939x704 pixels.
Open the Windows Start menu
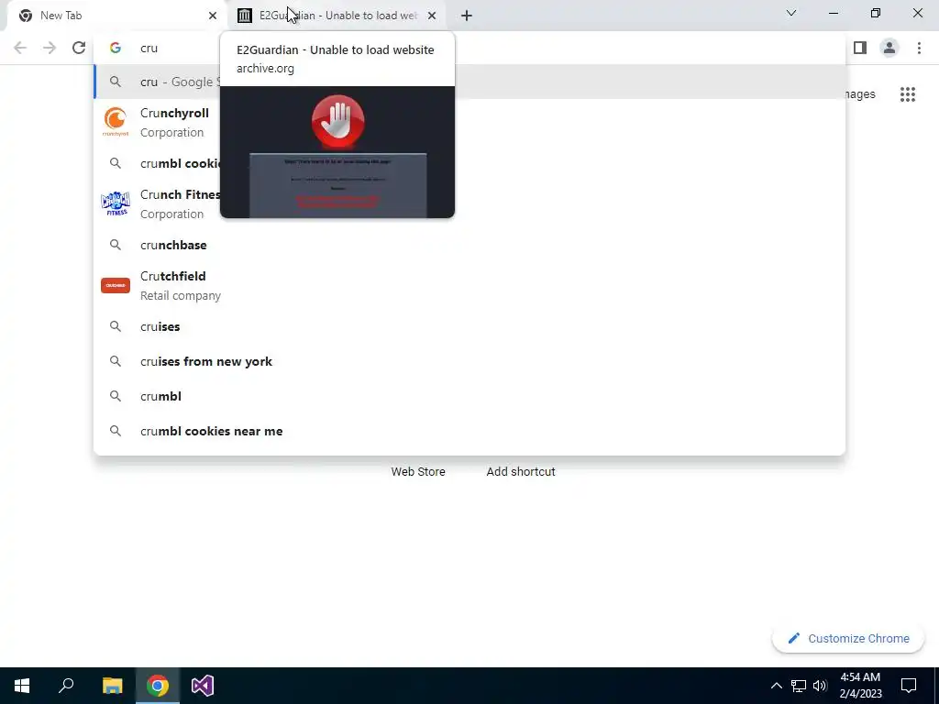click(22, 686)
